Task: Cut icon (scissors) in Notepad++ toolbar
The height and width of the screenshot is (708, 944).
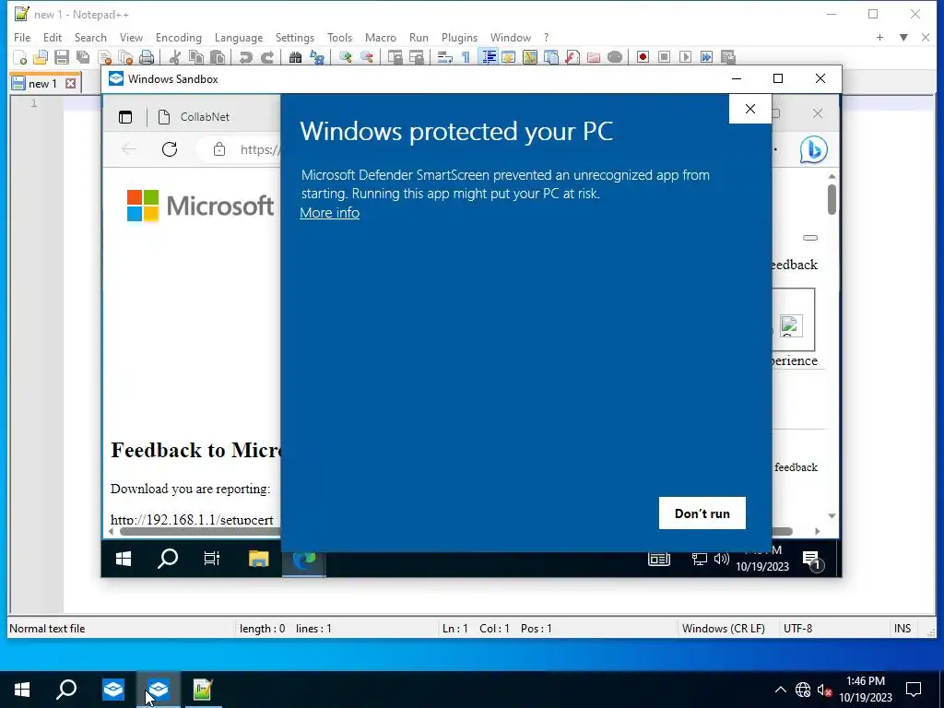Action: click(174, 57)
